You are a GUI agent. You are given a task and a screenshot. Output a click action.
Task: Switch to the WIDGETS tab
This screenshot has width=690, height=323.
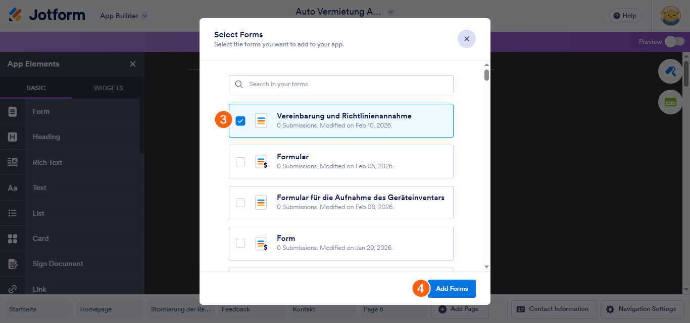pyautogui.click(x=108, y=88)
